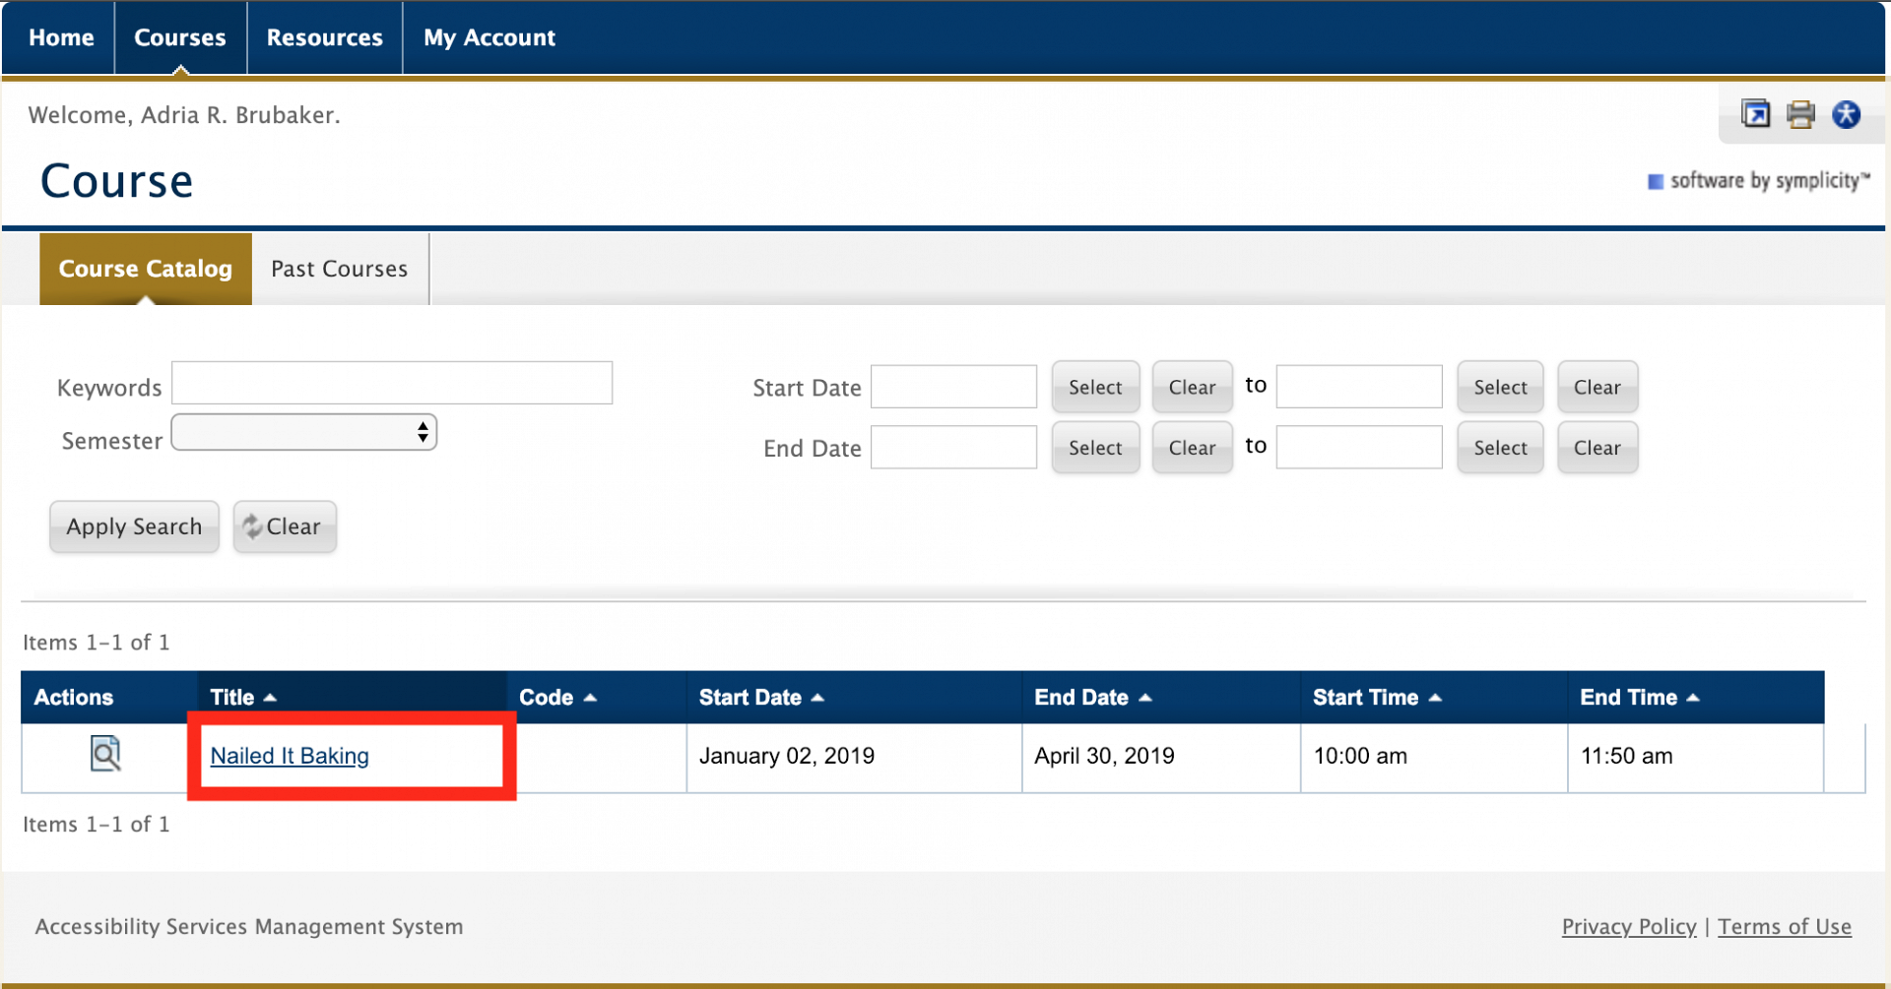Viewport: 1891px width, 989px height.
Task: Open the Privacy Policy link
Action: (1629, 926)
